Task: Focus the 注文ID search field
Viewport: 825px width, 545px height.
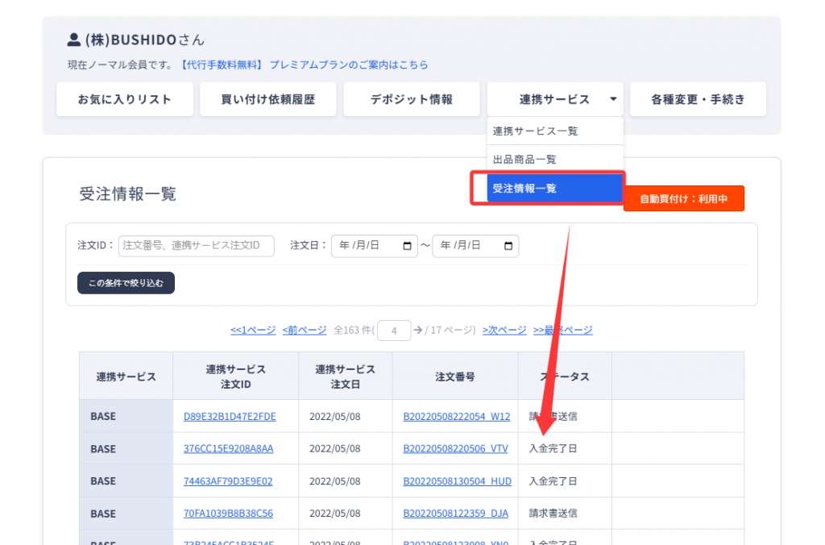Action: click(x=196, y=246)
